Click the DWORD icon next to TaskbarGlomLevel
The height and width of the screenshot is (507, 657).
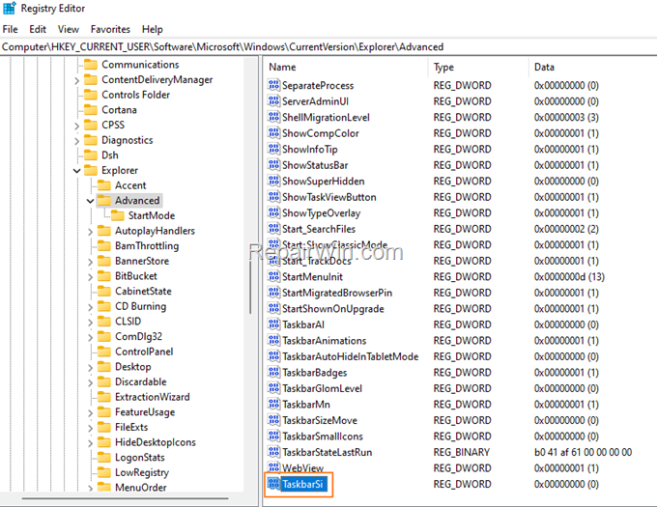pyautogui.click(x=273, y=387)
